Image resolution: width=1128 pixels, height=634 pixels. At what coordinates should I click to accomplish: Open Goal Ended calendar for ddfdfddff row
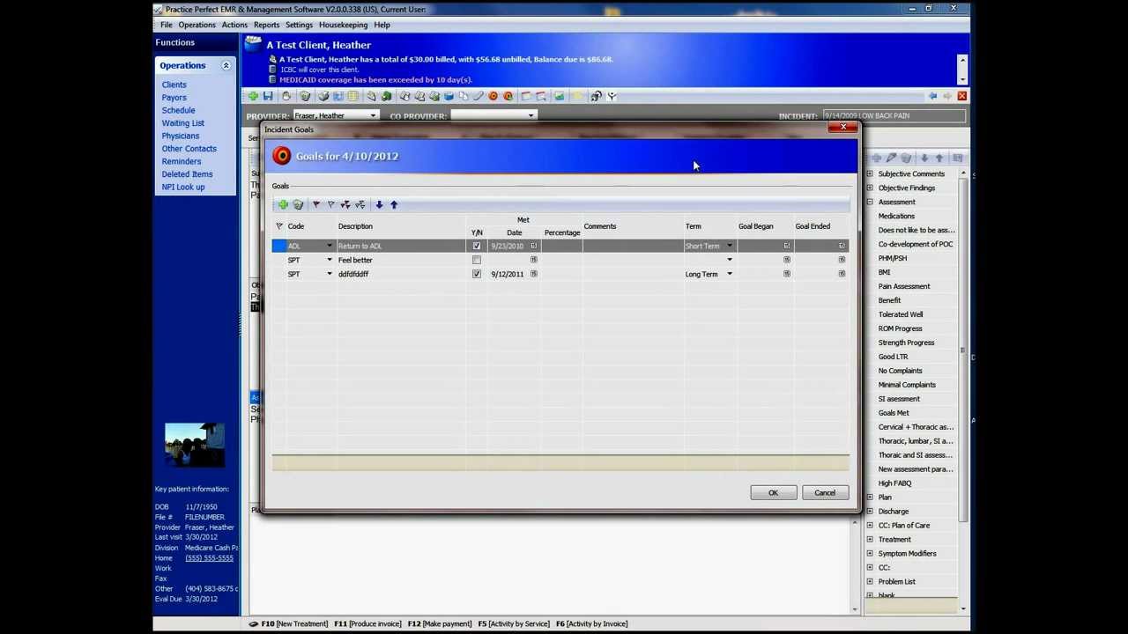(842, 274)
